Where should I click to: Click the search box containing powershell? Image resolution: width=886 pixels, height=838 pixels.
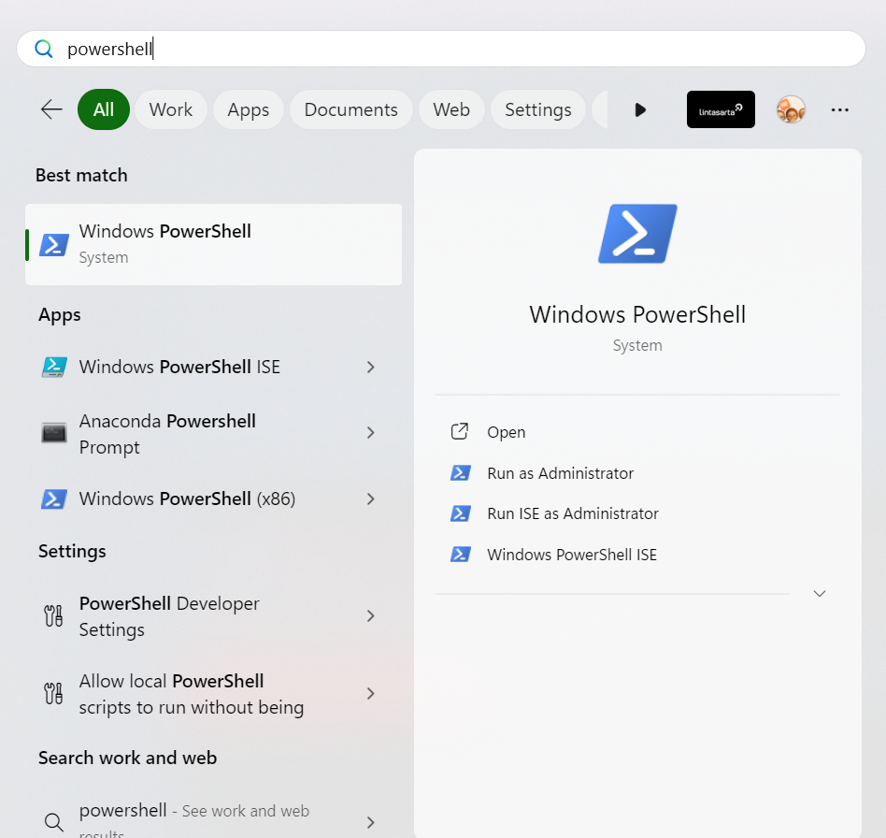pos(439,49)
